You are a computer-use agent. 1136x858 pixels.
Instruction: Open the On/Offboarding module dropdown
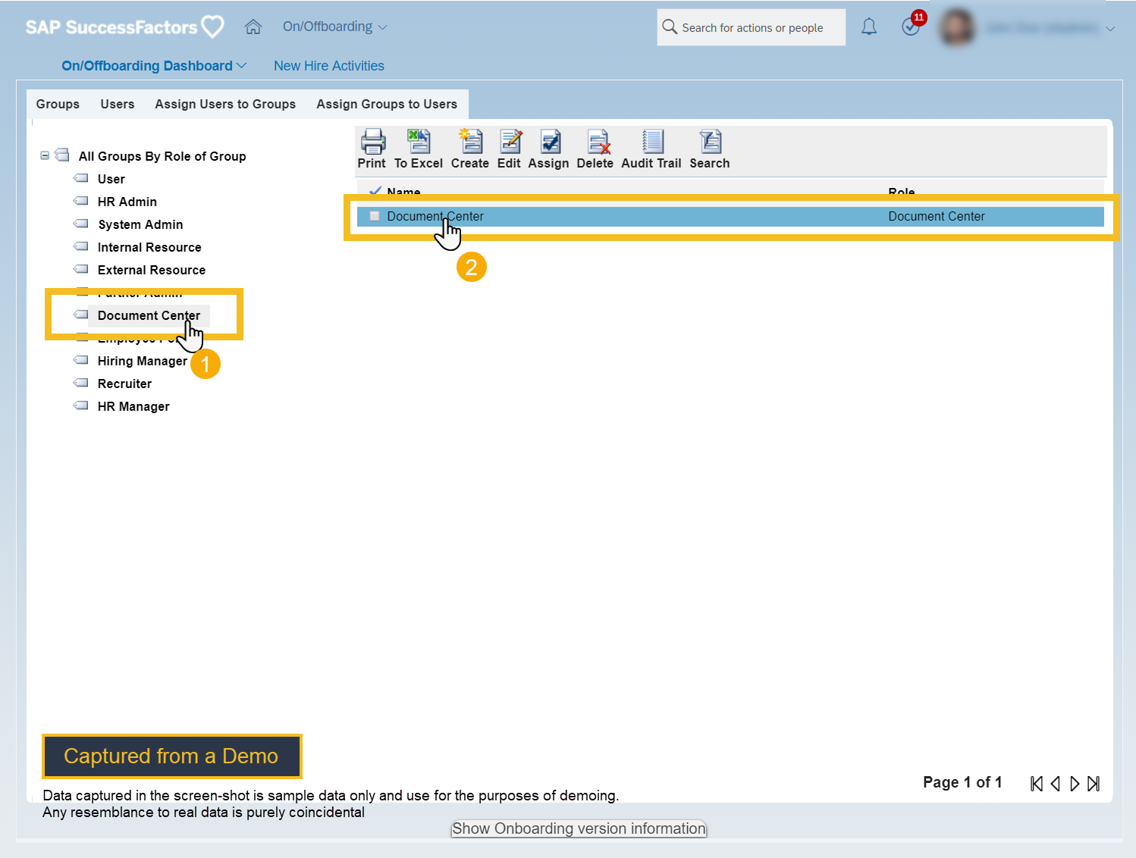click(334, 27)
